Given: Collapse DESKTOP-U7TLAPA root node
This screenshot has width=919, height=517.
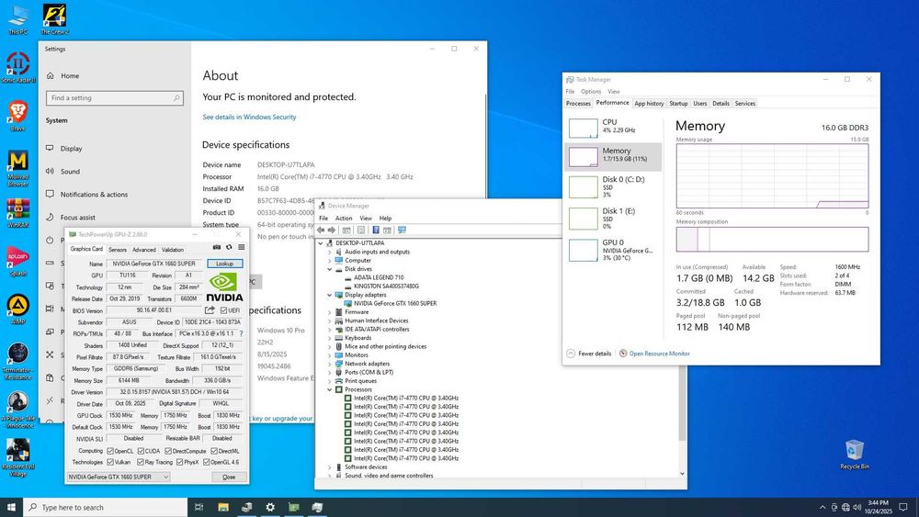Looking at the screenshot, I should click(321, 243).
